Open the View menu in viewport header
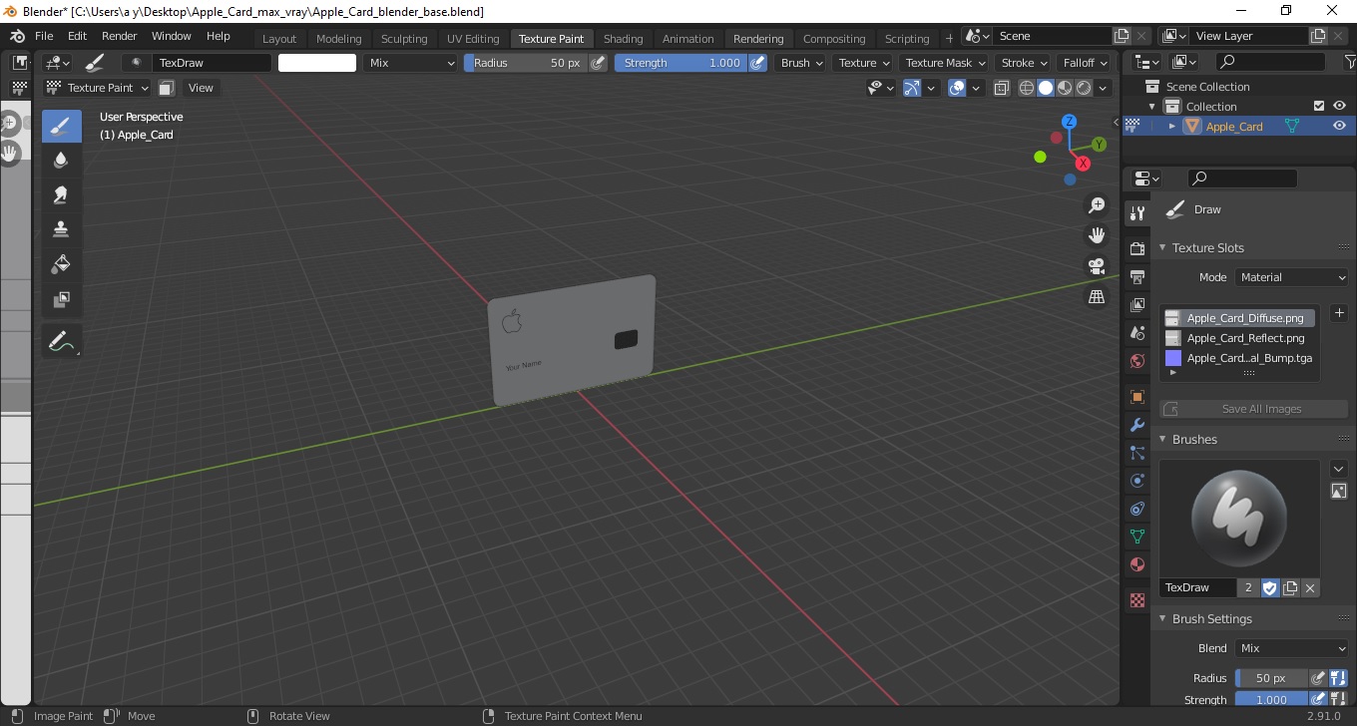The height and width of the screenshot is (726, 1357). tap(201, 88)
